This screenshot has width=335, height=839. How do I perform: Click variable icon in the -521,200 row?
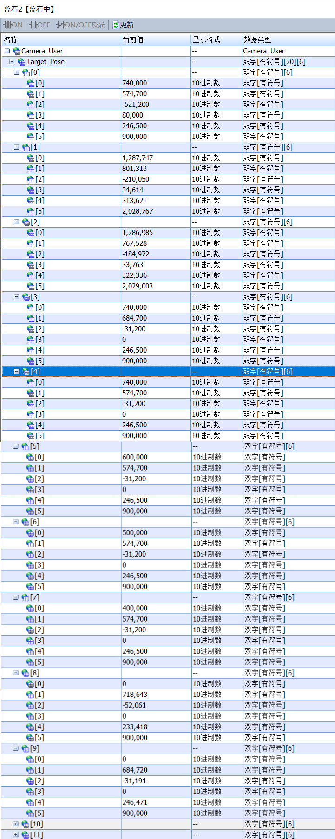(x=31, y=105)
